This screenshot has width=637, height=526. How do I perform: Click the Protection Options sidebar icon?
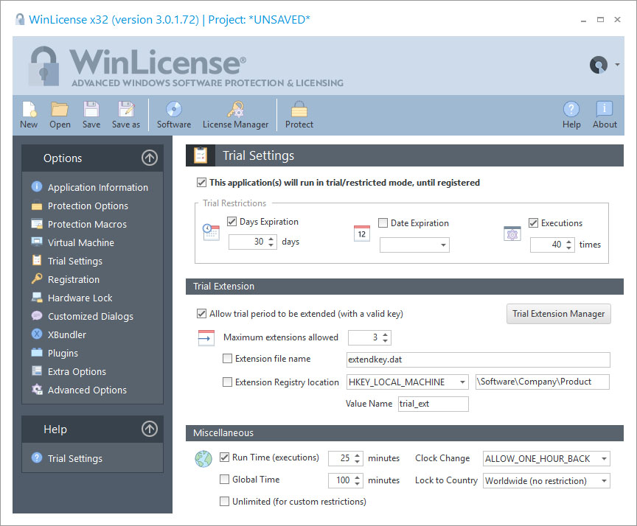pyautogui.click(x=37, y=206)
